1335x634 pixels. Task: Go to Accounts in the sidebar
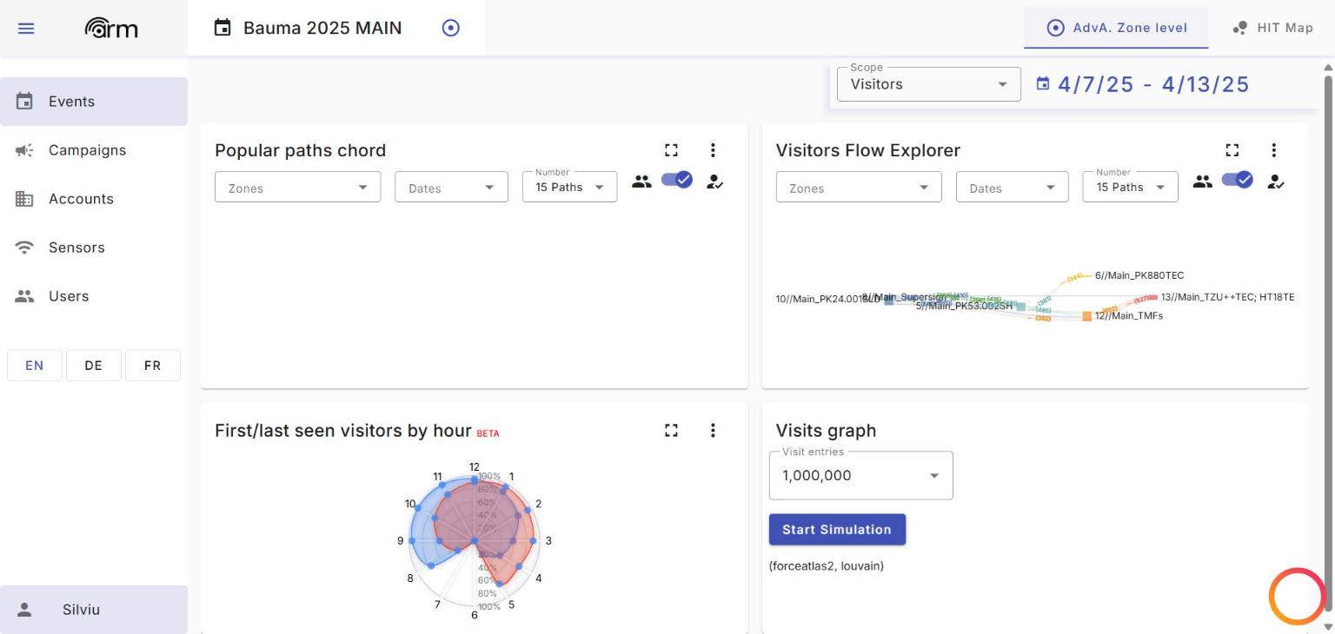[94, 199]
